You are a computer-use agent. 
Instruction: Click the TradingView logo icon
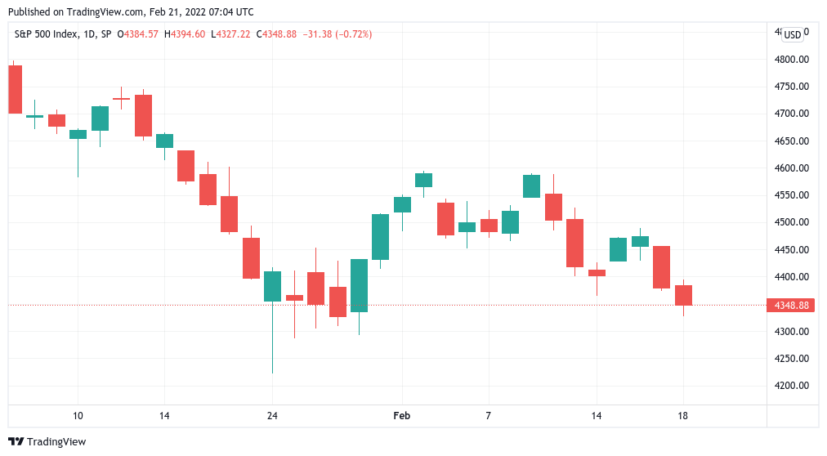[16, 441]
